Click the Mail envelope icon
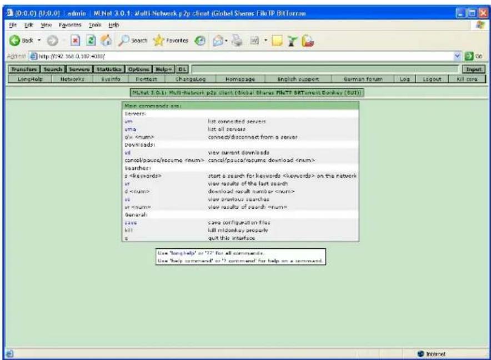 tap(218, 41)
